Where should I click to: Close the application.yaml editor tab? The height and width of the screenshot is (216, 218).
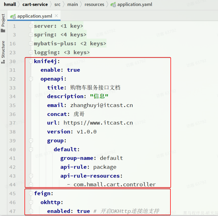tap(56, 16)
